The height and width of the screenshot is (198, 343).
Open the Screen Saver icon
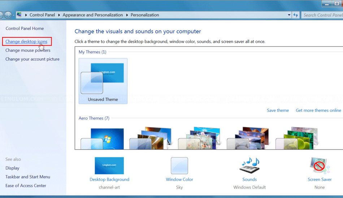pyautogui.click(x=319, y=166)
